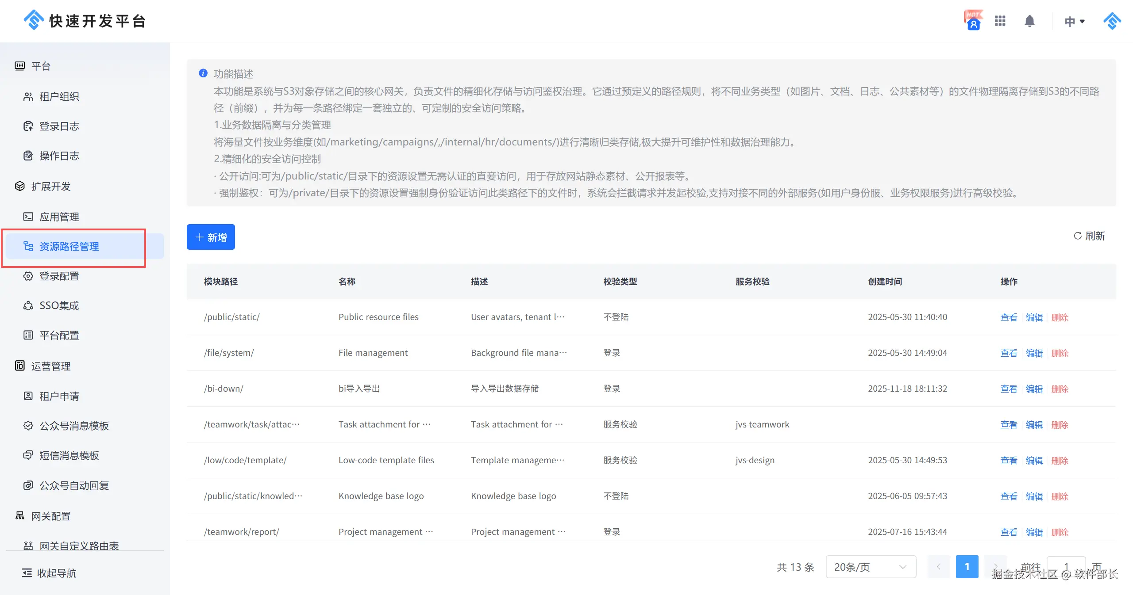Click the SSO集成 sidebar icon

click(28, 306)
